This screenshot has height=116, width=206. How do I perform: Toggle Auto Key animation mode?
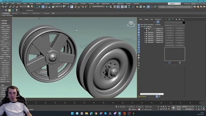tap(179, 107)
